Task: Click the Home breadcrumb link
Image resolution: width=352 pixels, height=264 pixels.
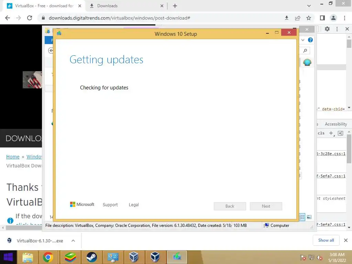Action: (x=13, y=157)
